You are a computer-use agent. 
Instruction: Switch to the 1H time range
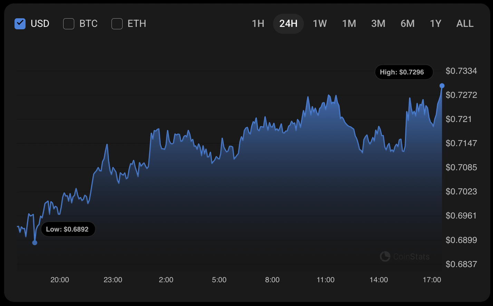pyautogui.click(x=258, y=24)
